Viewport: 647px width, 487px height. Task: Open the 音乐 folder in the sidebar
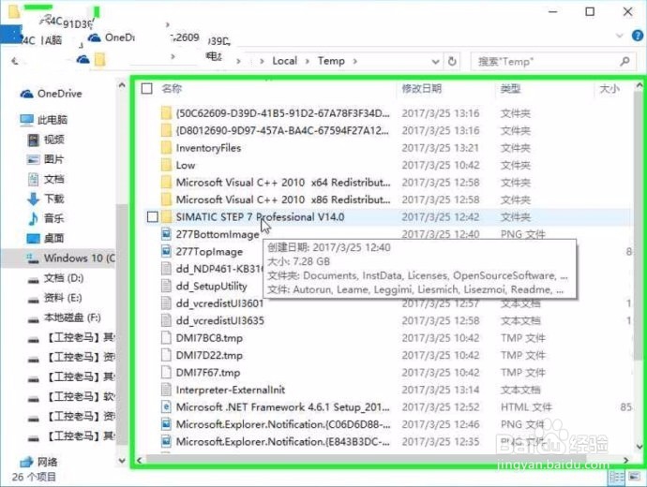pos(45,218)
